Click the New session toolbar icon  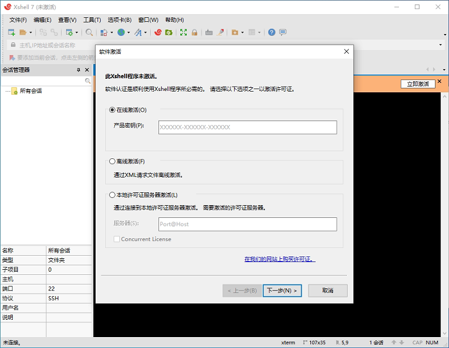(x=12, y=32)
